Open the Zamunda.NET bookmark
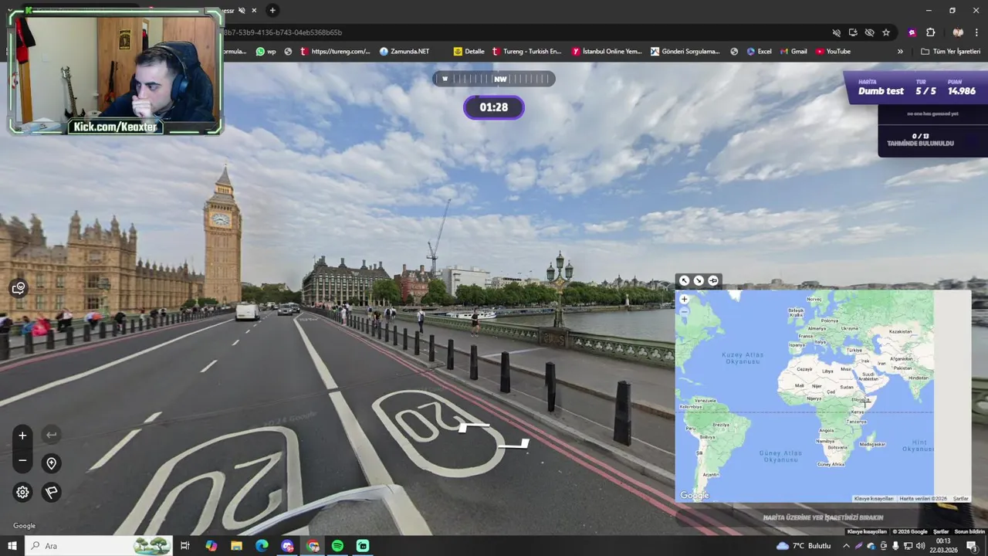This screenshot has width=988, height=556. pyautogui.click(x=404, y=52)
